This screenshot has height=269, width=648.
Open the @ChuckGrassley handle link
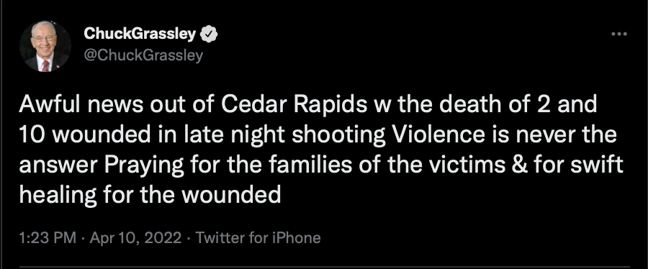pyautogui.click(x=143, y=55)
